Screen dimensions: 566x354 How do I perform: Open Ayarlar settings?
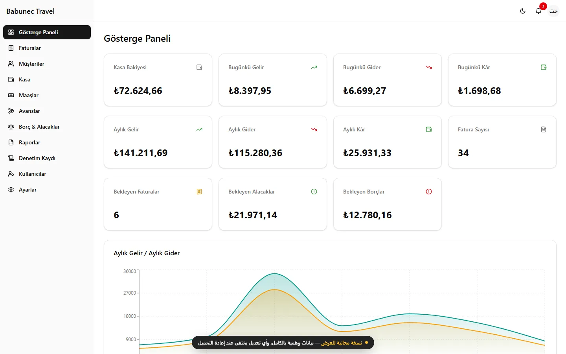coord(47,190)
